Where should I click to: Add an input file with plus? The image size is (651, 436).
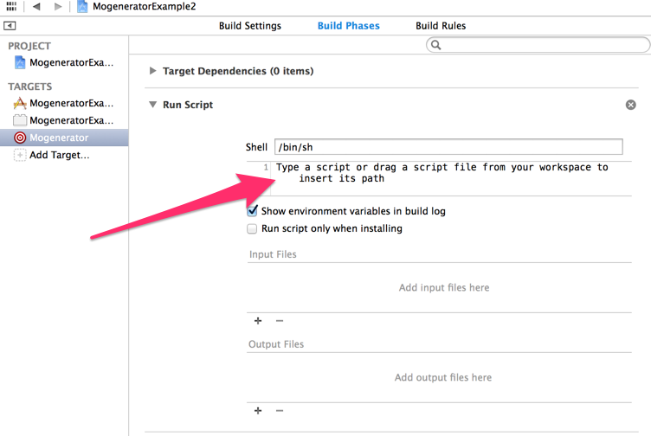258,320
